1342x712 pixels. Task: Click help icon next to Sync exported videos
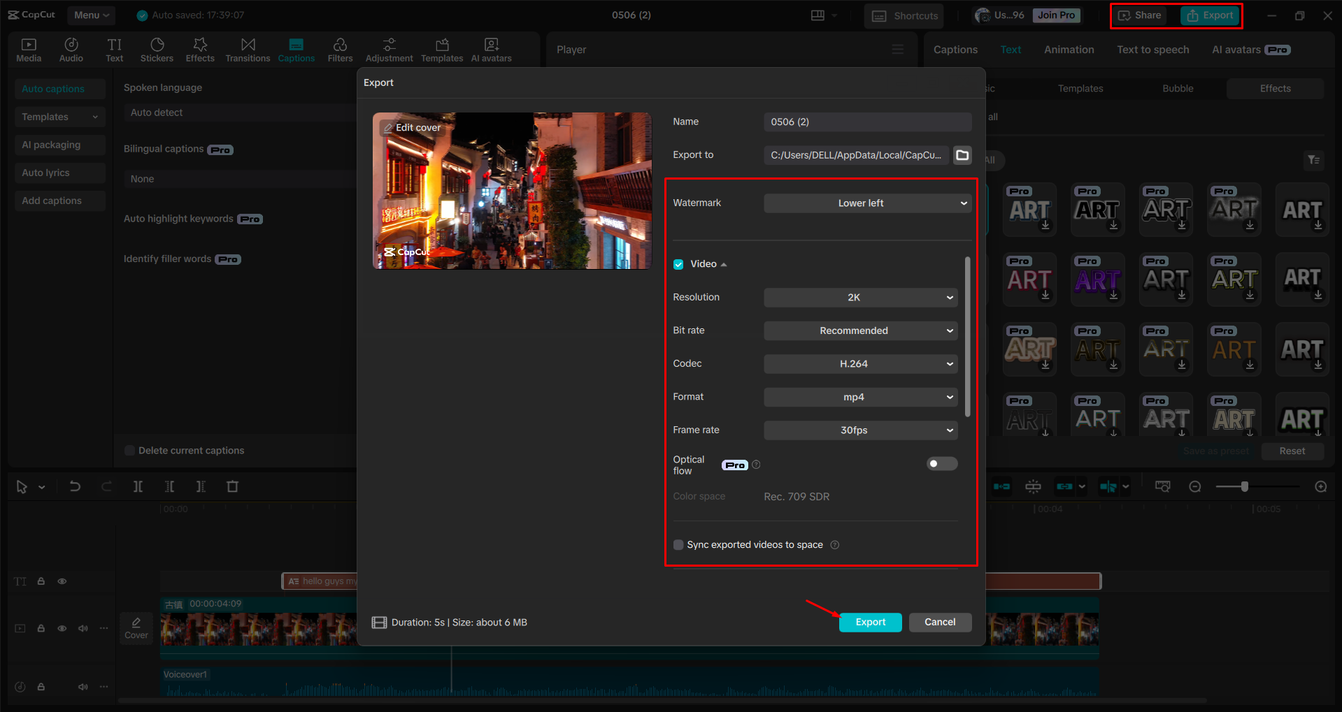834,545
